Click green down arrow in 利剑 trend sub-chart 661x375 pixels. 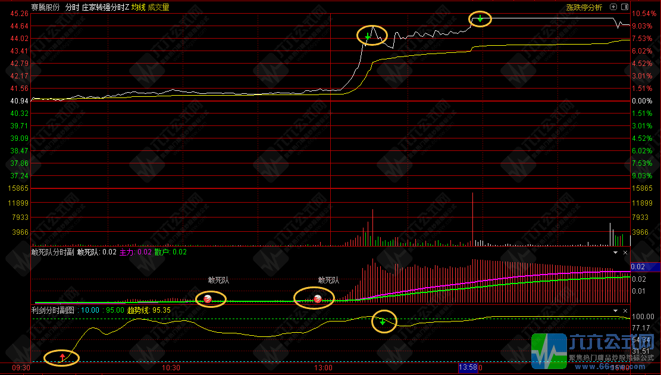(x=383, y=322)
